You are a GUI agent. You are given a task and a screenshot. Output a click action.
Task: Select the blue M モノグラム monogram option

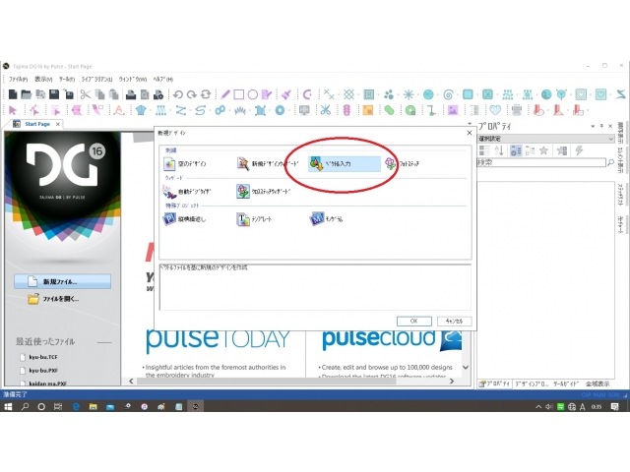326,219
